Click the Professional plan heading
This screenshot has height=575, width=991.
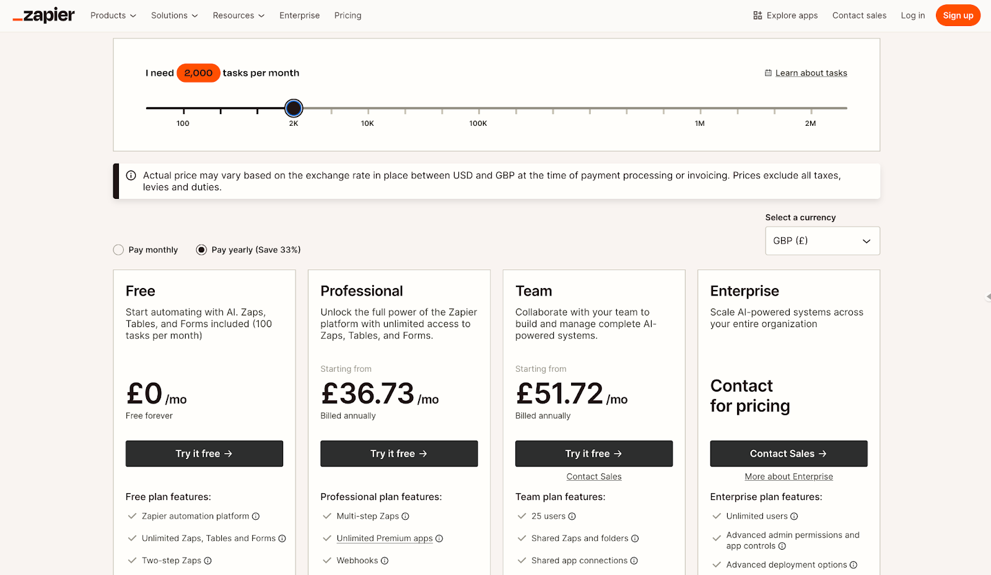click(362, 291)
